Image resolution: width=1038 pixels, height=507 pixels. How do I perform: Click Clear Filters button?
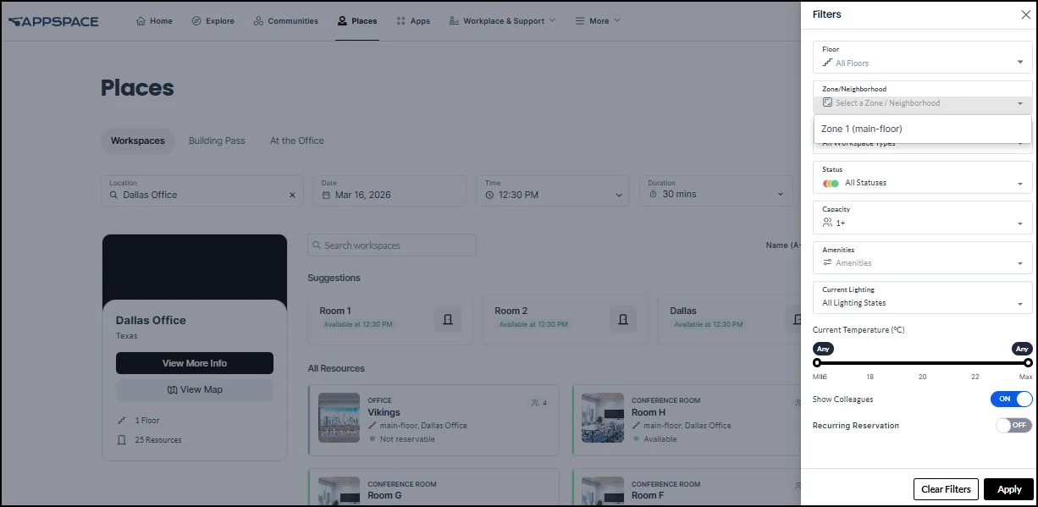(x=946, y=489)
